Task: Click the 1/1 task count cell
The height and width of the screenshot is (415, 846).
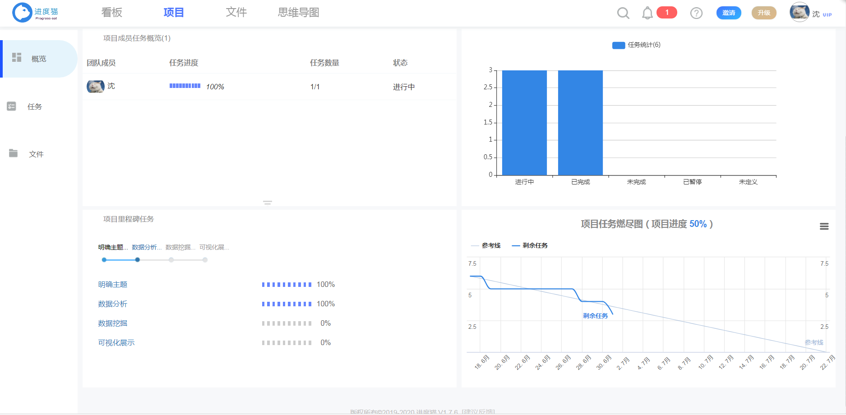Action: pos(315,87)
